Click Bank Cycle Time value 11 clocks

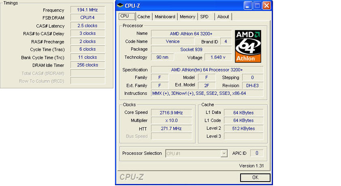pos(87,57)
